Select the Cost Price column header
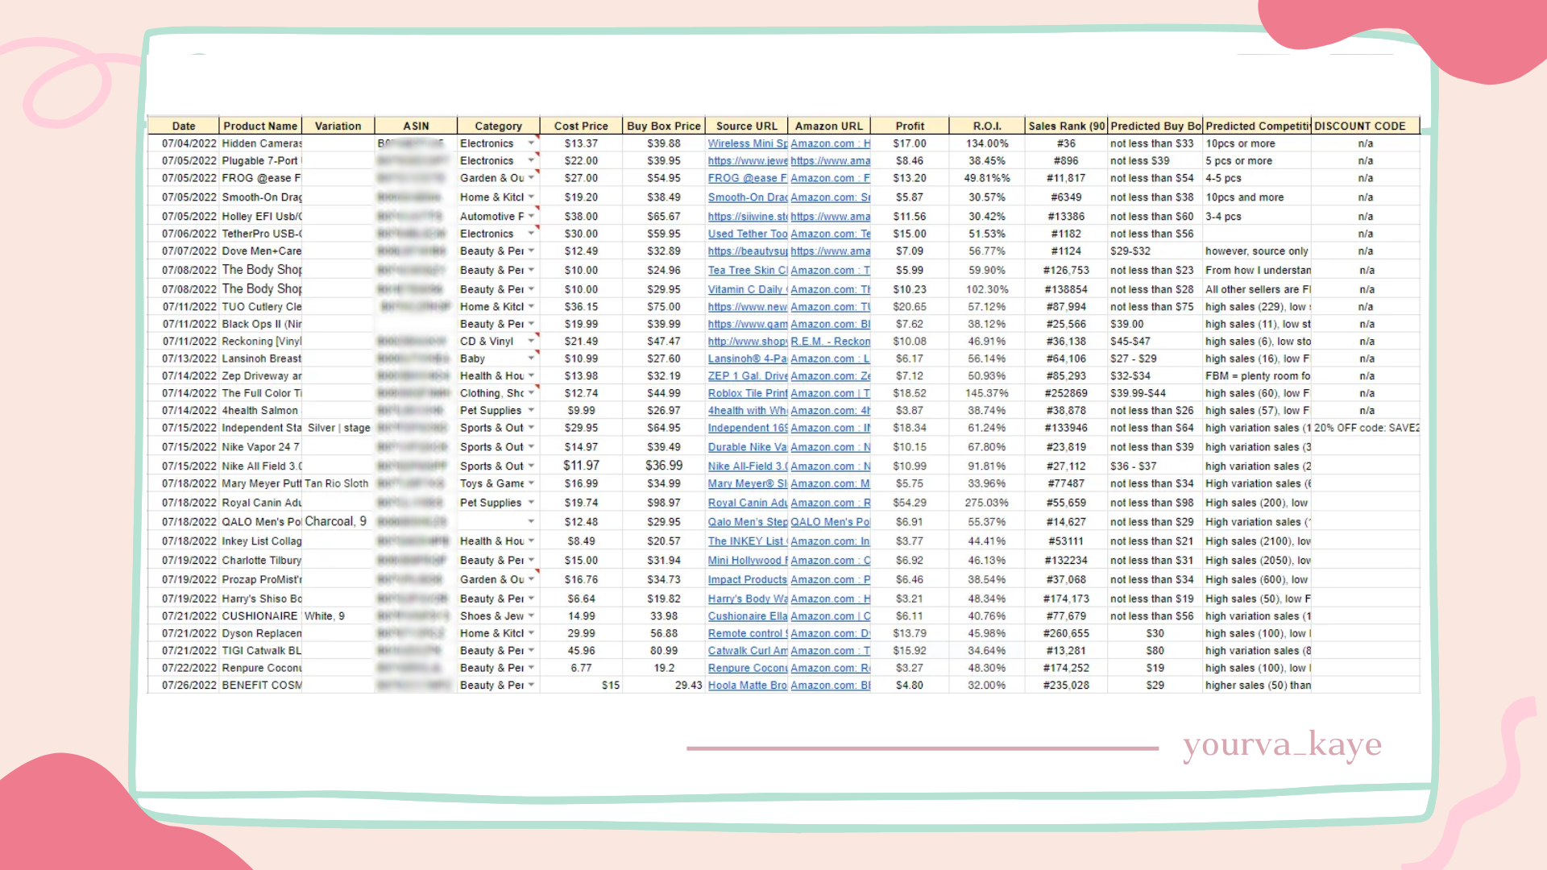Screen dimensions: 1547x870 coord(581,126)
